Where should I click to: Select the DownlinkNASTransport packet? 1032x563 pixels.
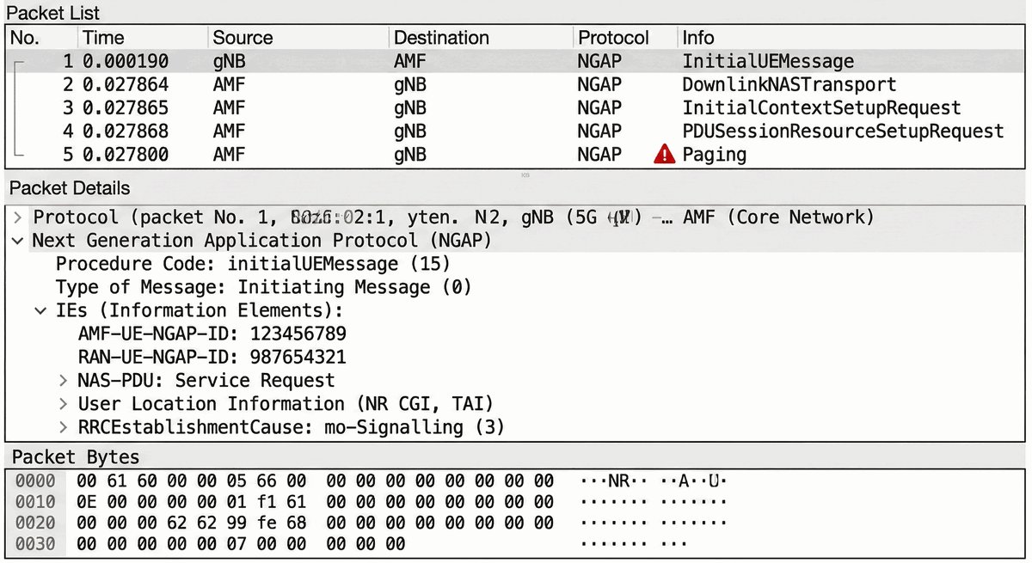(789, 85)
